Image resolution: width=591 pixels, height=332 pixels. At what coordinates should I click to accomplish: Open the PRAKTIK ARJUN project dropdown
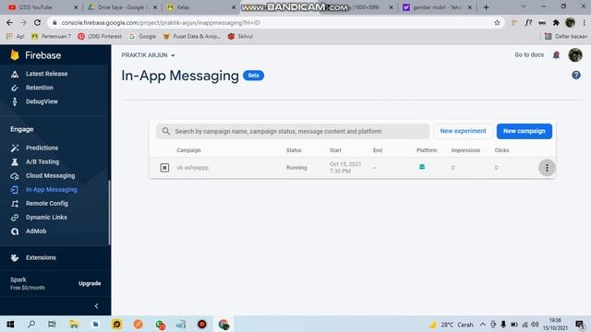point(148,55)
